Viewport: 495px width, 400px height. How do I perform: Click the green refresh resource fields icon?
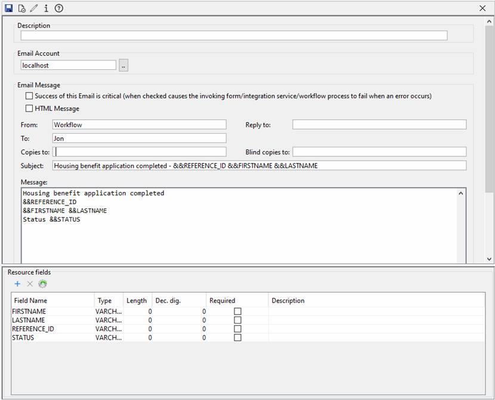pos(42,284)
